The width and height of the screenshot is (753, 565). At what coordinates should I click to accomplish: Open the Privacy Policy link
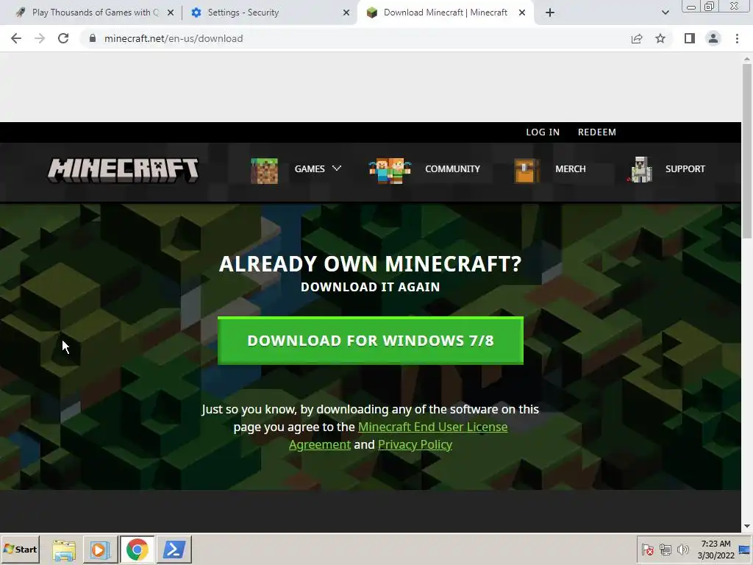tap(415, 444)
